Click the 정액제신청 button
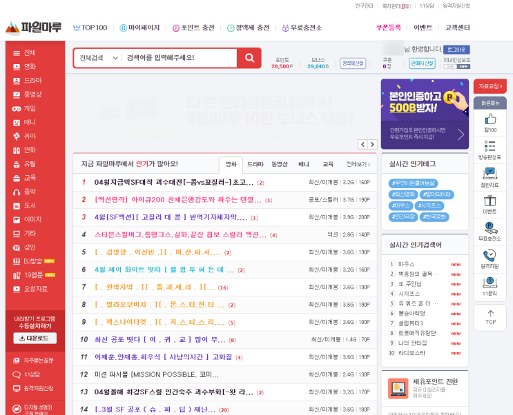 pyautogui.click(x=353, y=63)
